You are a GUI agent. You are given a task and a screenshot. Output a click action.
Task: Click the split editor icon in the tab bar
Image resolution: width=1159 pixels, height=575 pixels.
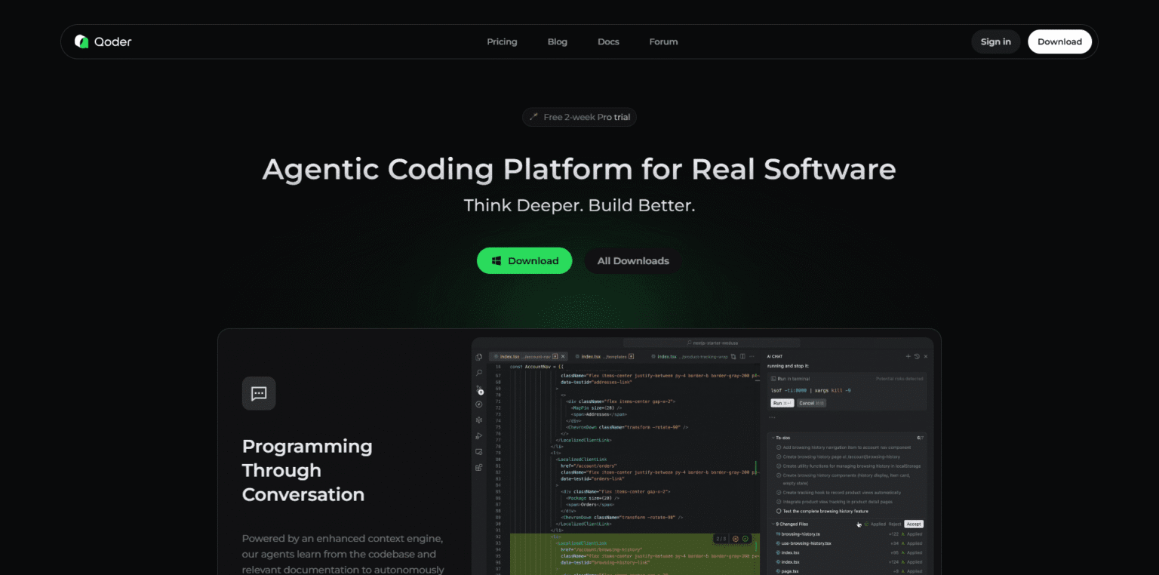[742, 356]
